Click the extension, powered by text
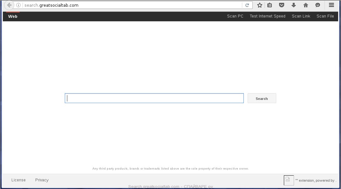The height and width of the screenshot is (189, 341). pyautogui.click(x=316, y=180)
